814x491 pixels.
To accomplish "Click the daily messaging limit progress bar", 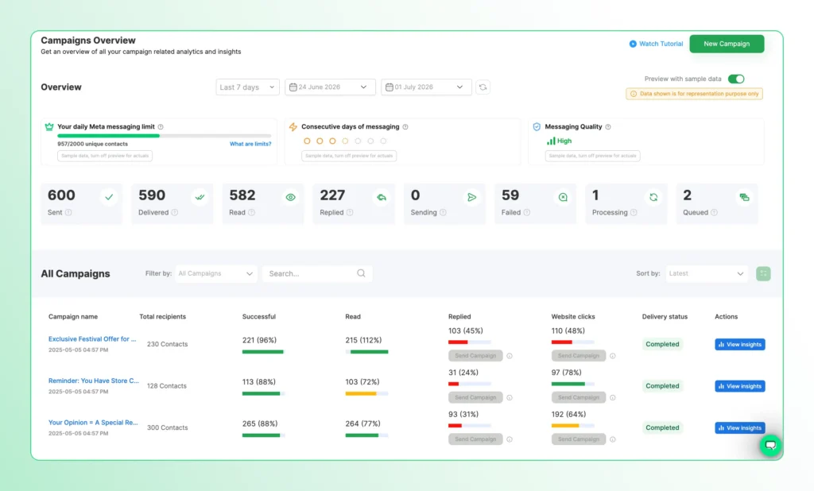I will (164, 136).
